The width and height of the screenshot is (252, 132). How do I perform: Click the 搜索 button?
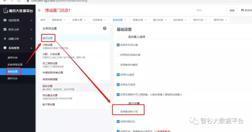point(232,10)
